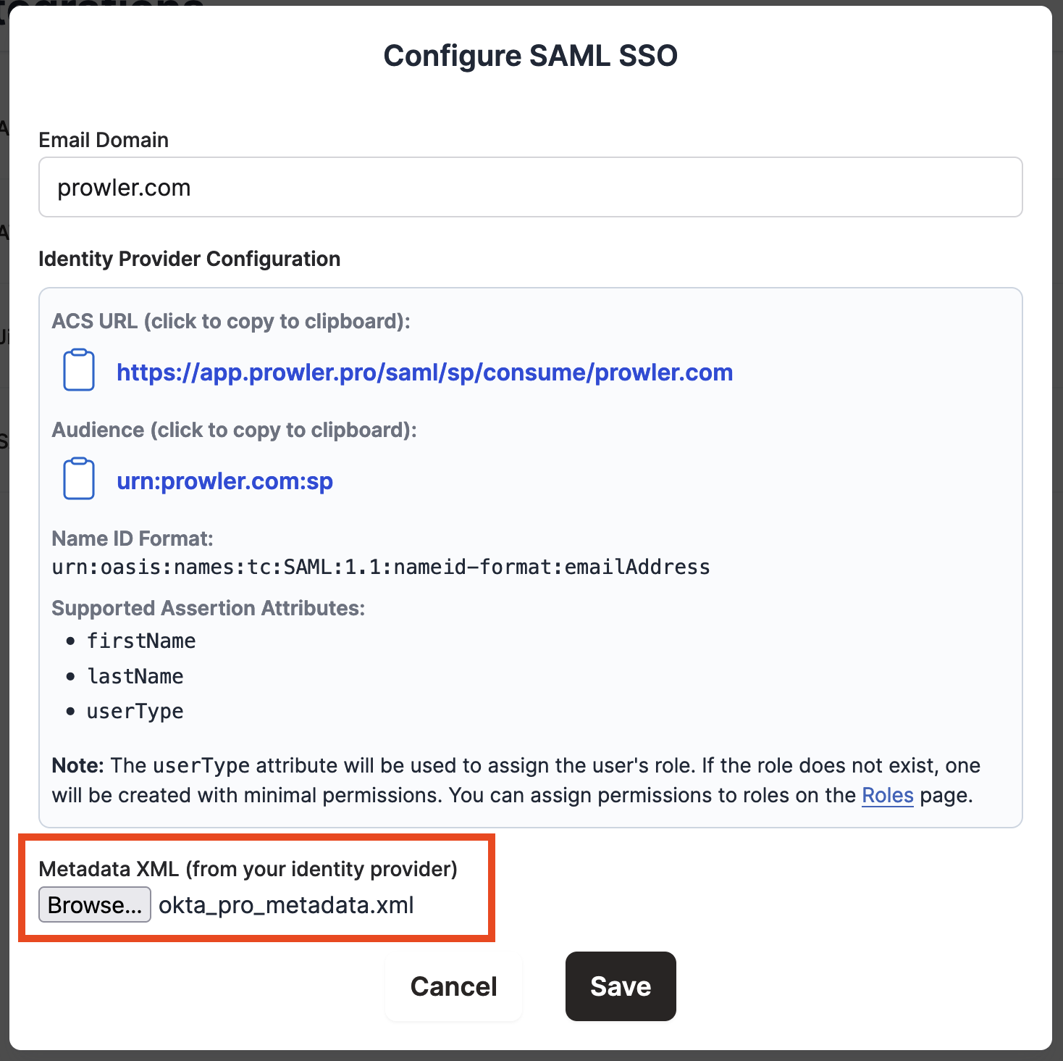Click the Identity Provider Configuration heading

(x=189, y=259)
